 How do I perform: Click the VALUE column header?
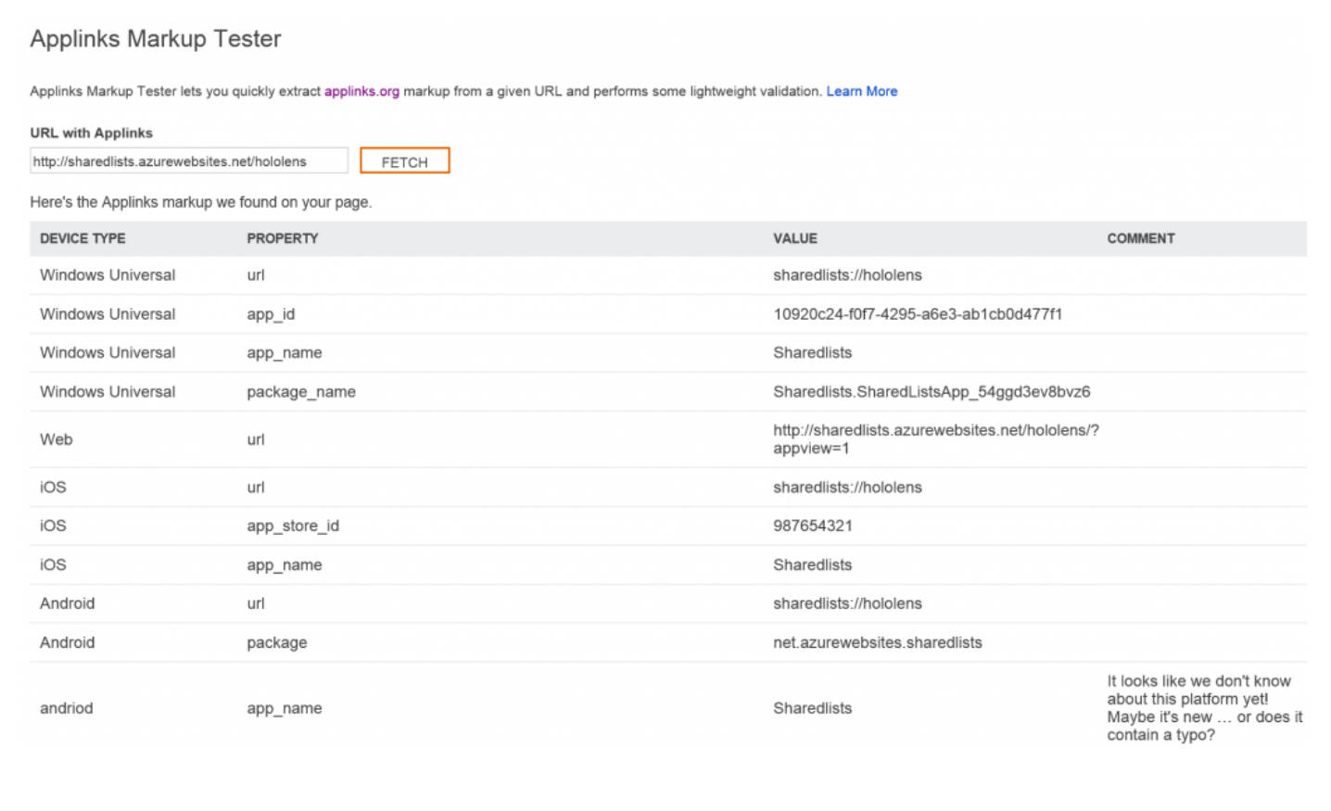(795, 238)
